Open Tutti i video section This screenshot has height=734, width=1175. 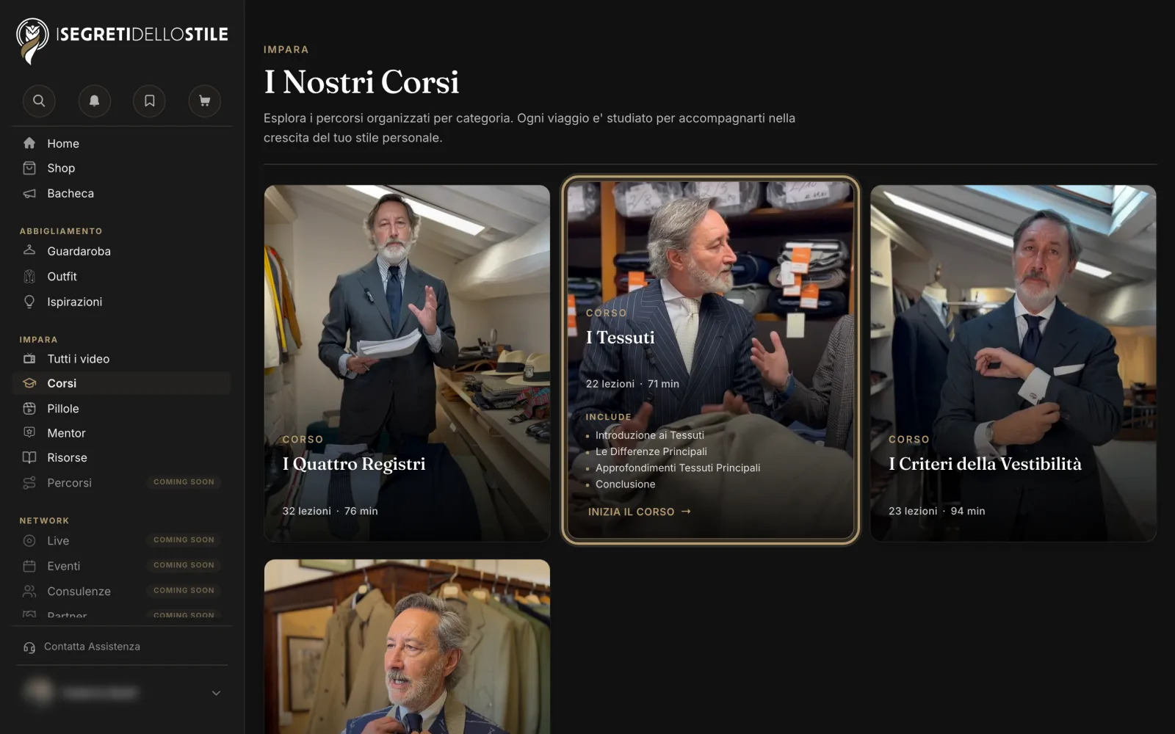click(x=121, y=359)
